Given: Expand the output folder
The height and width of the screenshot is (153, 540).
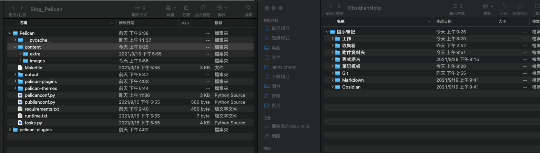Looking at the screenshot, I should pos(15,75).
